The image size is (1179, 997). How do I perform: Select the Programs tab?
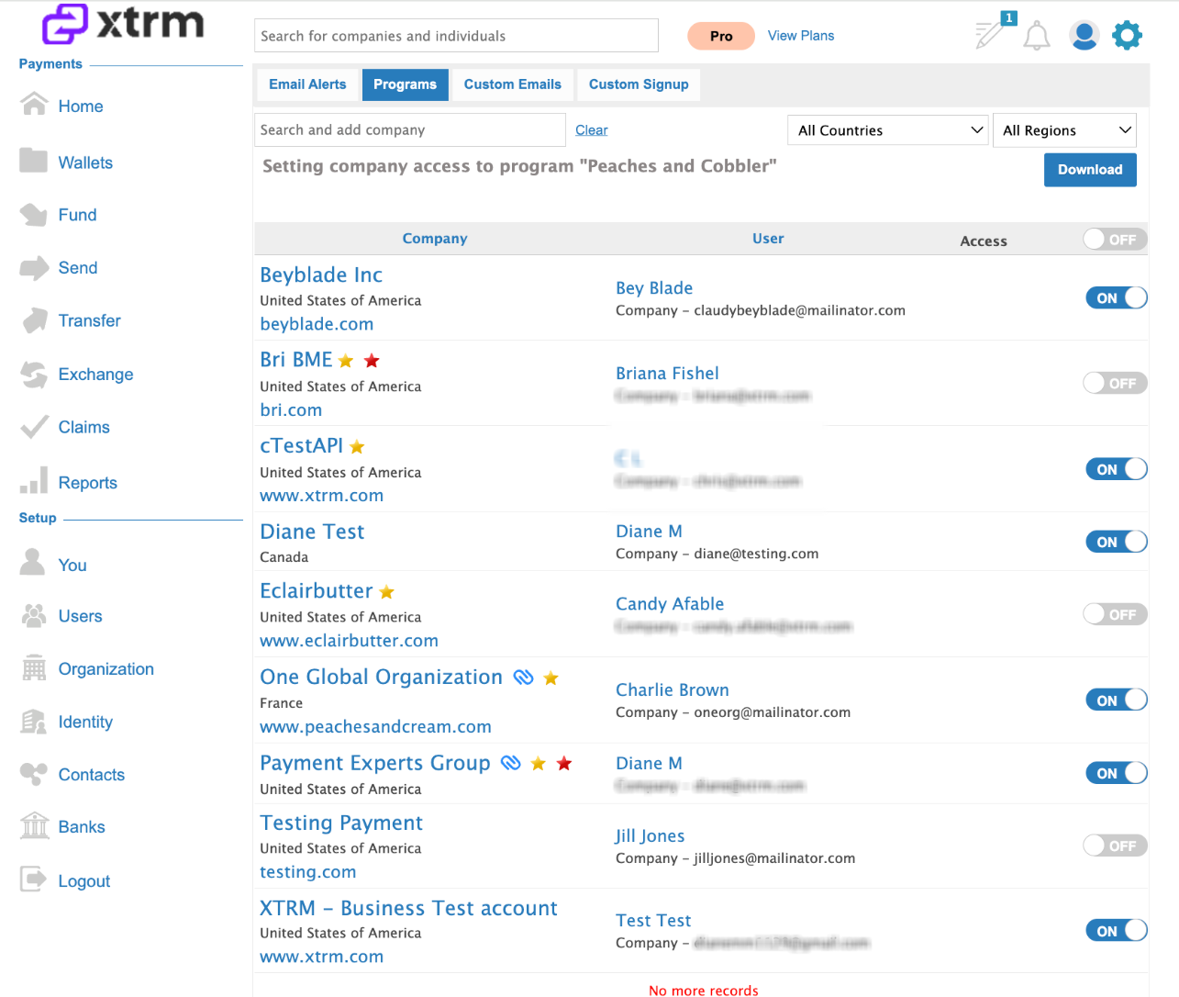[405, 84]
